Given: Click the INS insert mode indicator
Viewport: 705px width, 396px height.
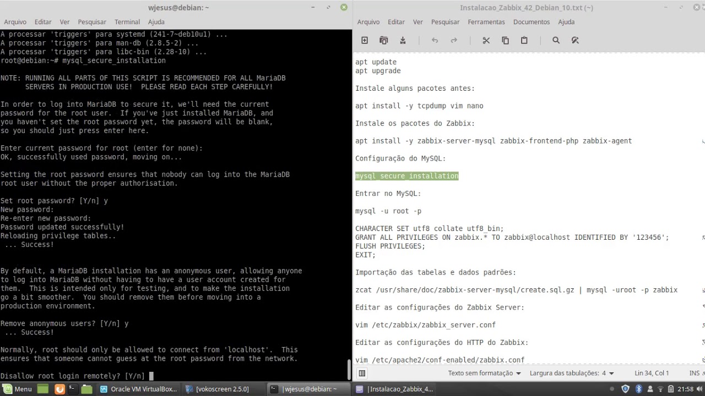Looking at the screenshot, I should point(695,373).
